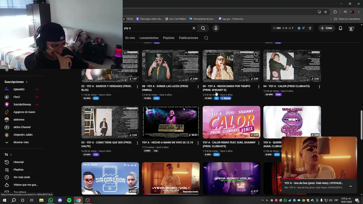Switch to the En vivo tab
This screenshot has height=204, width=363.
click(x=130, y=38)
